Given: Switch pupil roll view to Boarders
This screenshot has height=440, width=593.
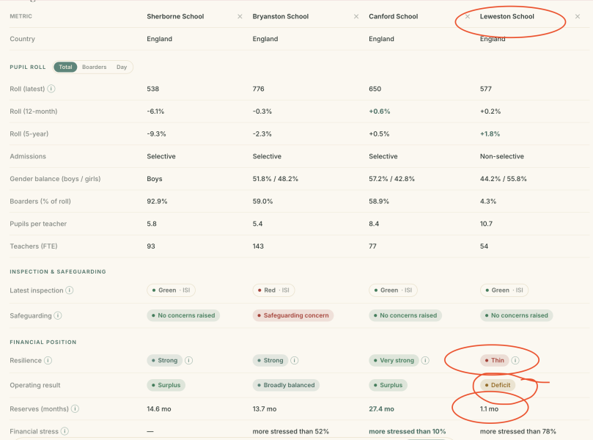Looking at the screenshot, I should [x=94, y=67].
